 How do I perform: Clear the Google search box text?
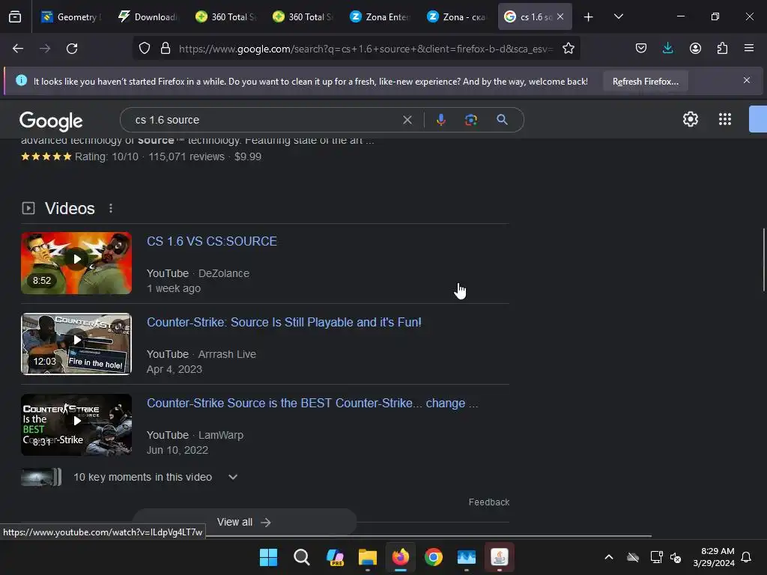[x=407, y=120]
